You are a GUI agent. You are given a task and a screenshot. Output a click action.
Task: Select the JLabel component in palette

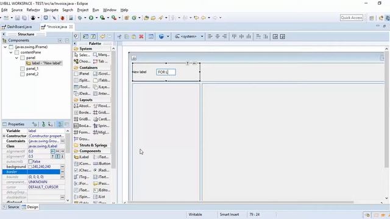coord(82,157)
